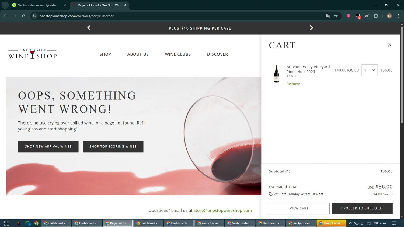Screen dimensions: 404x227
Task: Remove Bravium Pinot Noir from cart
Action: pyautogui.click(x=293, y=84)
